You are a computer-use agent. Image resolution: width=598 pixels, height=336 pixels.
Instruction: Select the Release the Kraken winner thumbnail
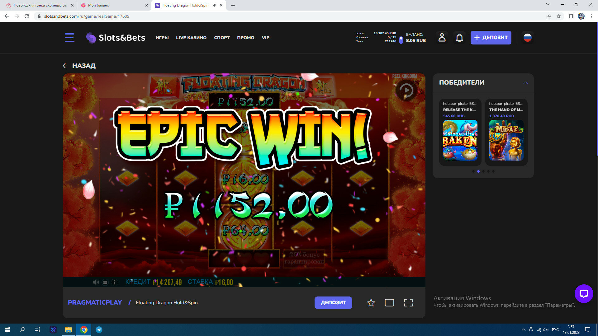tap(460, 140)
